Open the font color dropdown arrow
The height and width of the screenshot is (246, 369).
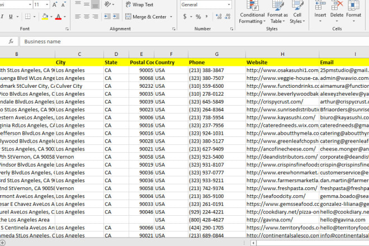point(65,17)
